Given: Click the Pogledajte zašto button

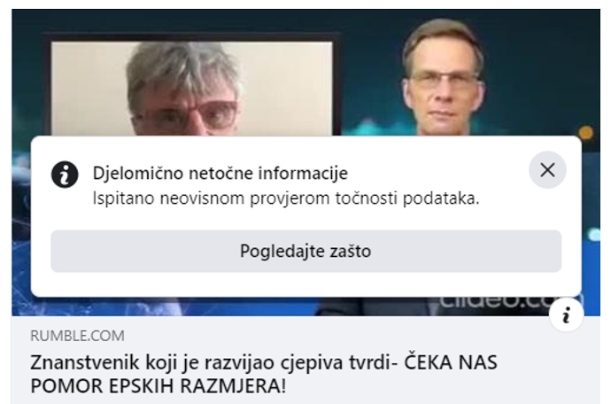Looking at the screenshot, I should 305,251.
